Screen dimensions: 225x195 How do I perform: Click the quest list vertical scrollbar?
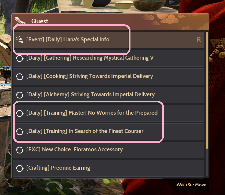[207, 90]
